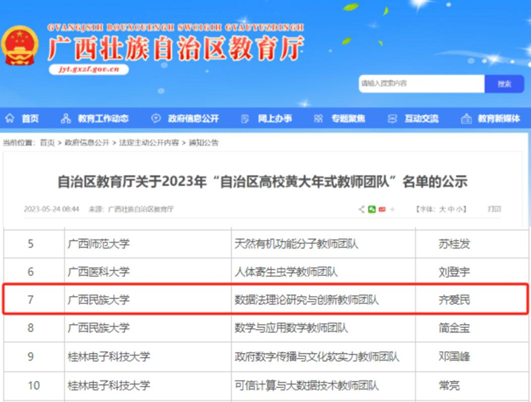Screen dimensions: 531x402
Task: Click the 通知公告 breadcrumb link
Action: pos(204,142)
